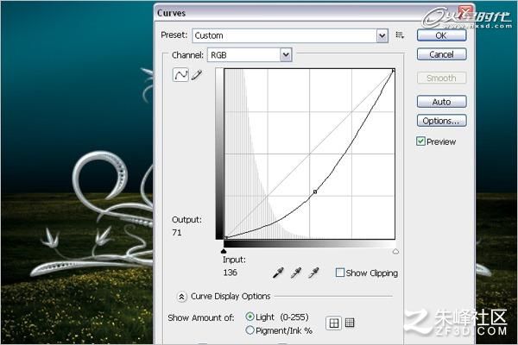Click the Smooth button

click(442, 78)
